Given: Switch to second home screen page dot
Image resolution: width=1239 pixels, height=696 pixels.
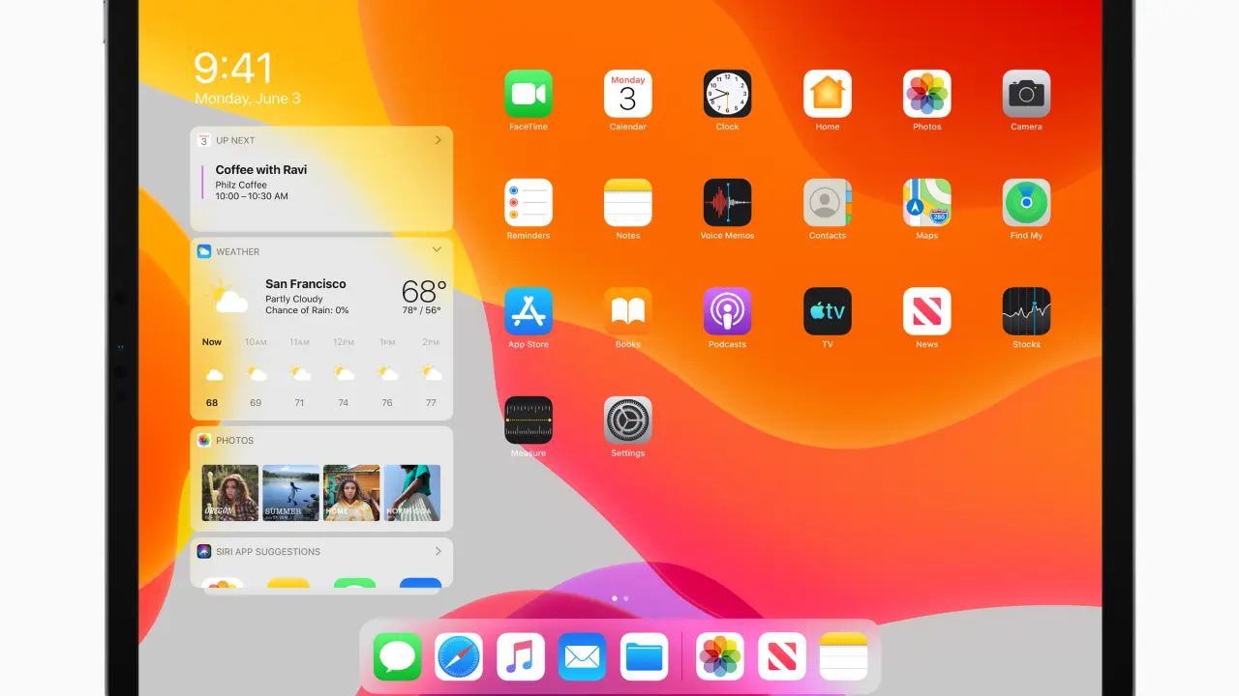Looking at the screenshot, I should pyautogui.click(x=626, y=598).
